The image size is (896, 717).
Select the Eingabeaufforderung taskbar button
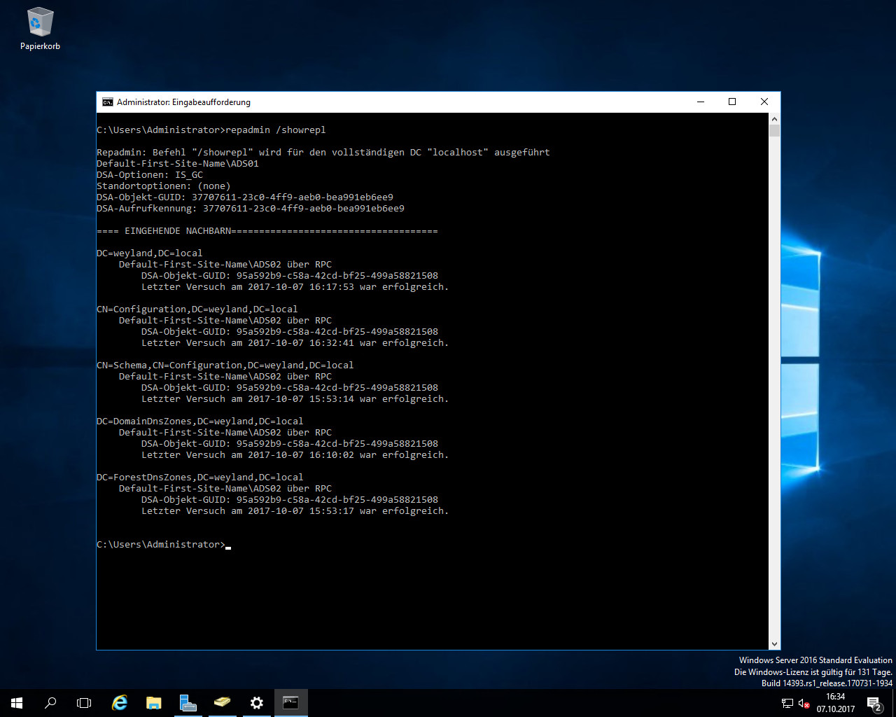click(290, 703)
